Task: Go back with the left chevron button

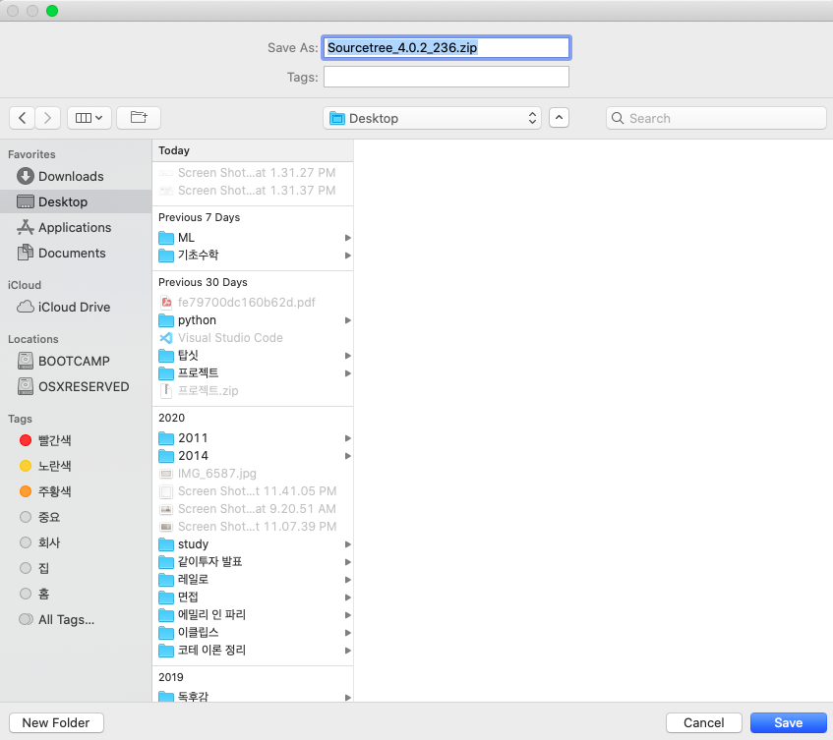Action: pos(22,118)
